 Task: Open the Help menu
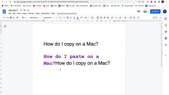(x=53, y=13)
